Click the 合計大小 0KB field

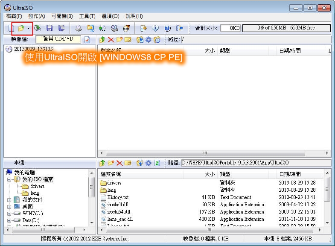230,28
